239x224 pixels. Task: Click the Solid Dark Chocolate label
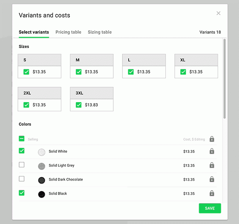[66, 179]
